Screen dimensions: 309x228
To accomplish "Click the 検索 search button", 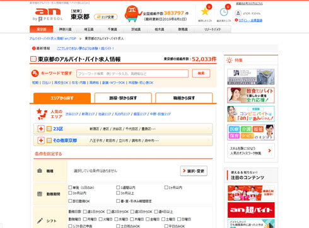I will (x=201, y=73).
